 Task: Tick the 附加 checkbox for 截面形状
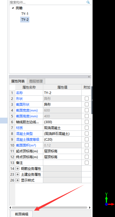pos(87,104)
